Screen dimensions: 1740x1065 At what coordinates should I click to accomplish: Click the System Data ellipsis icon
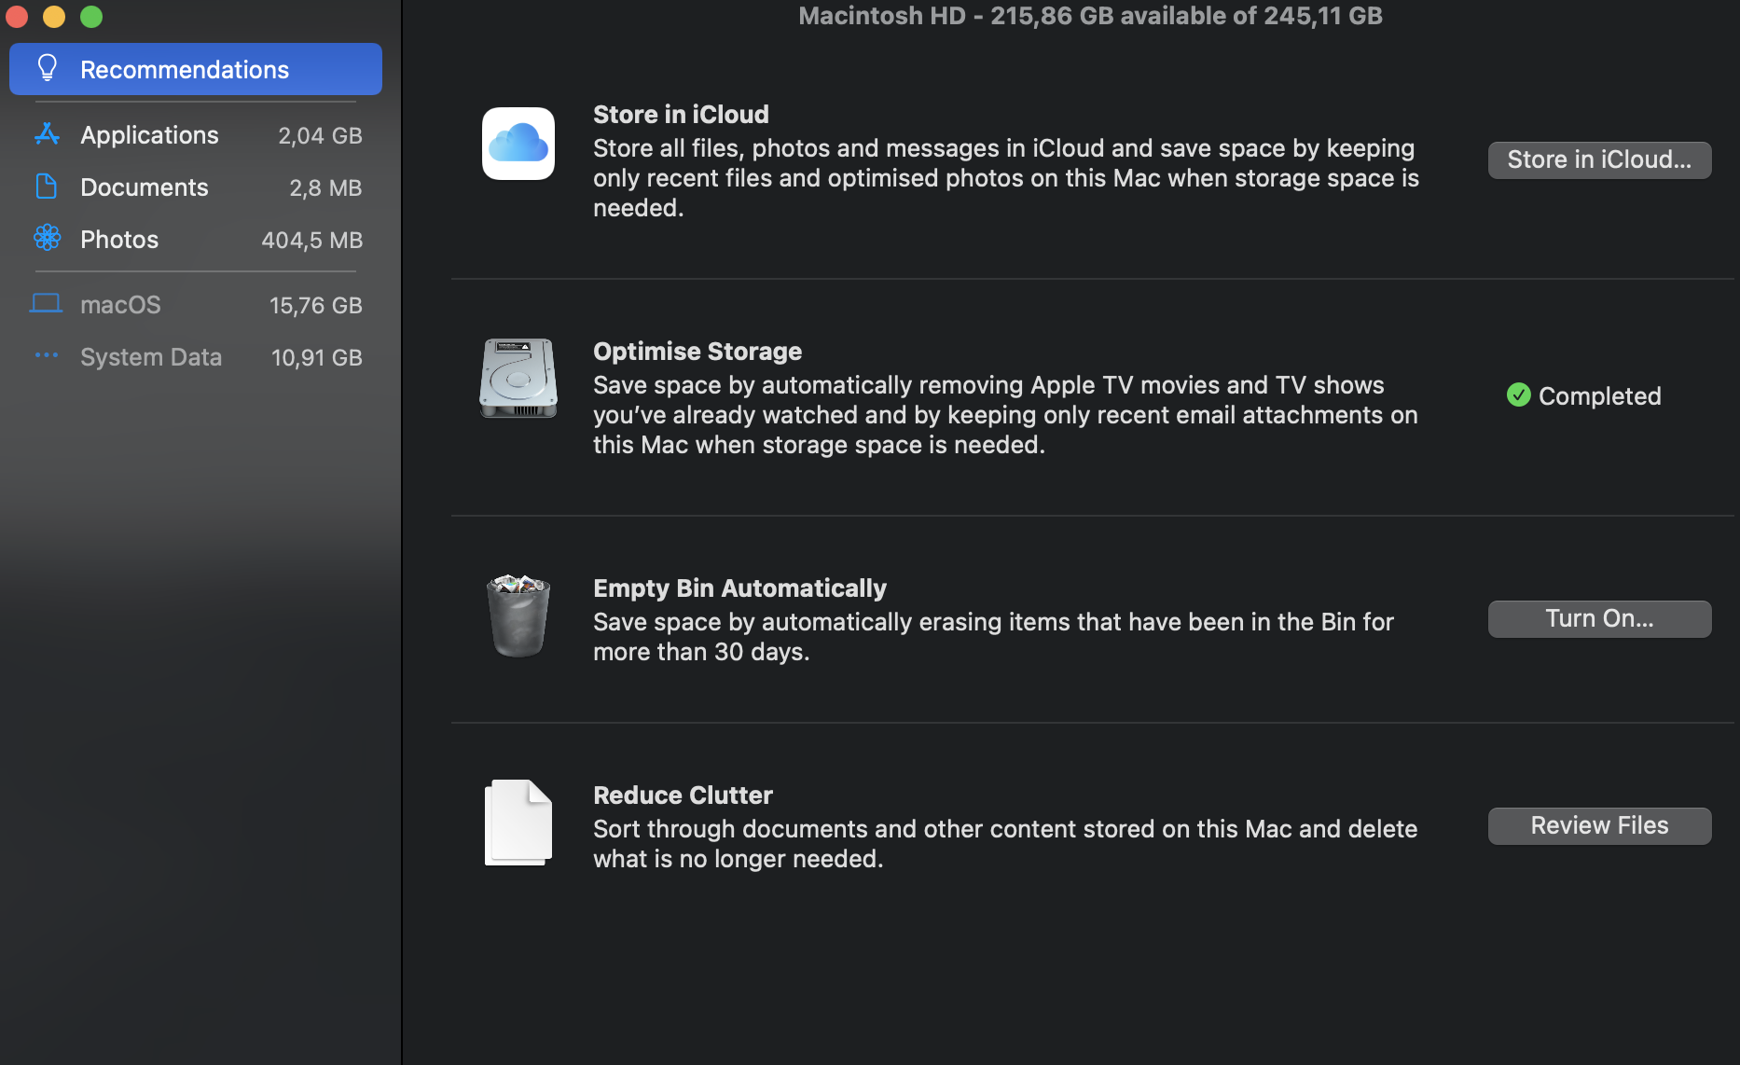point(47,355)
